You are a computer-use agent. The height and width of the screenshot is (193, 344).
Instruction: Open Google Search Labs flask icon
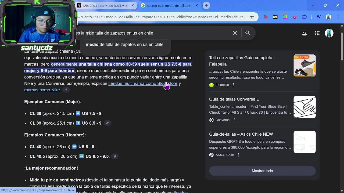pos(304,33)
